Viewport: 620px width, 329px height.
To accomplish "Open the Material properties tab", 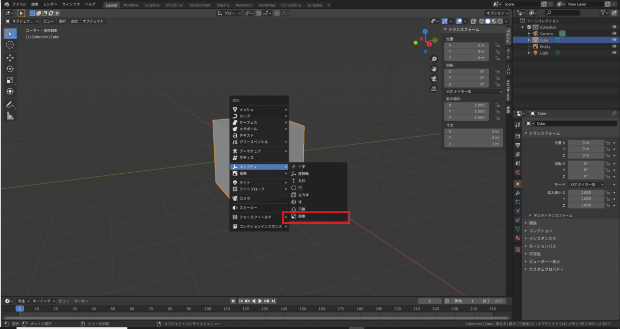I will tap(518, 238).
